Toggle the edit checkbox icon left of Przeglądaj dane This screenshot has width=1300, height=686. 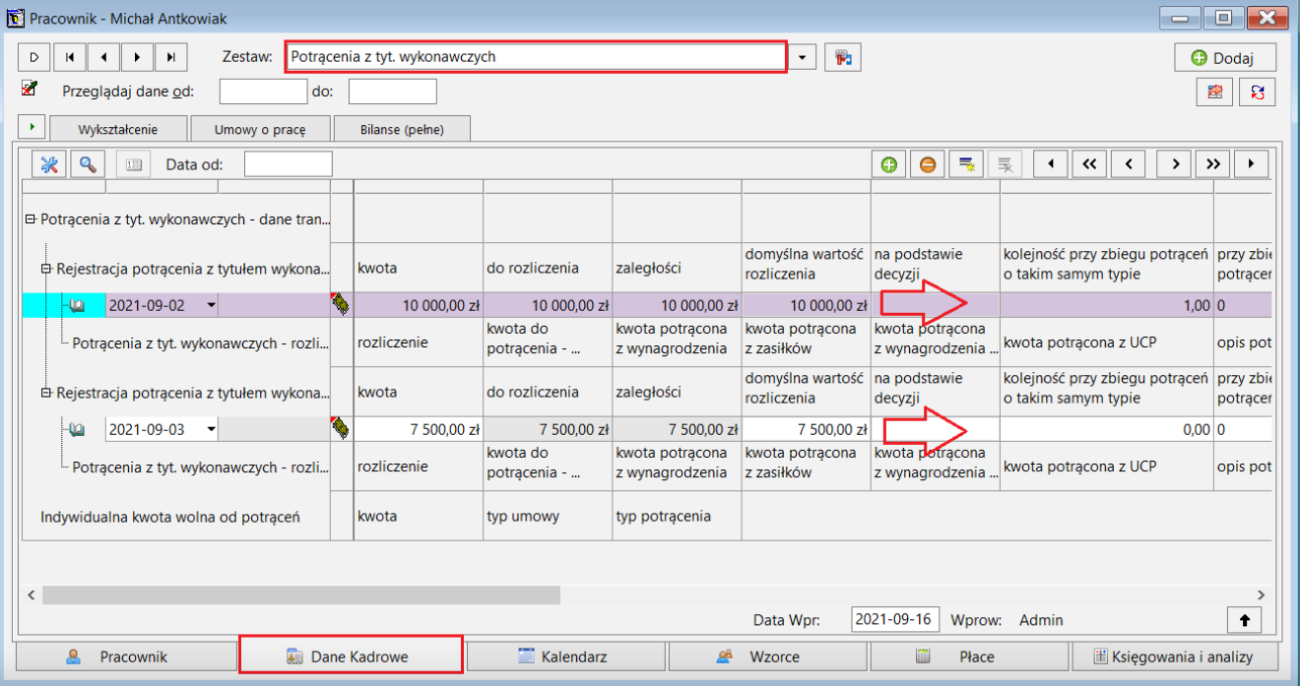[x=29, y=89]
